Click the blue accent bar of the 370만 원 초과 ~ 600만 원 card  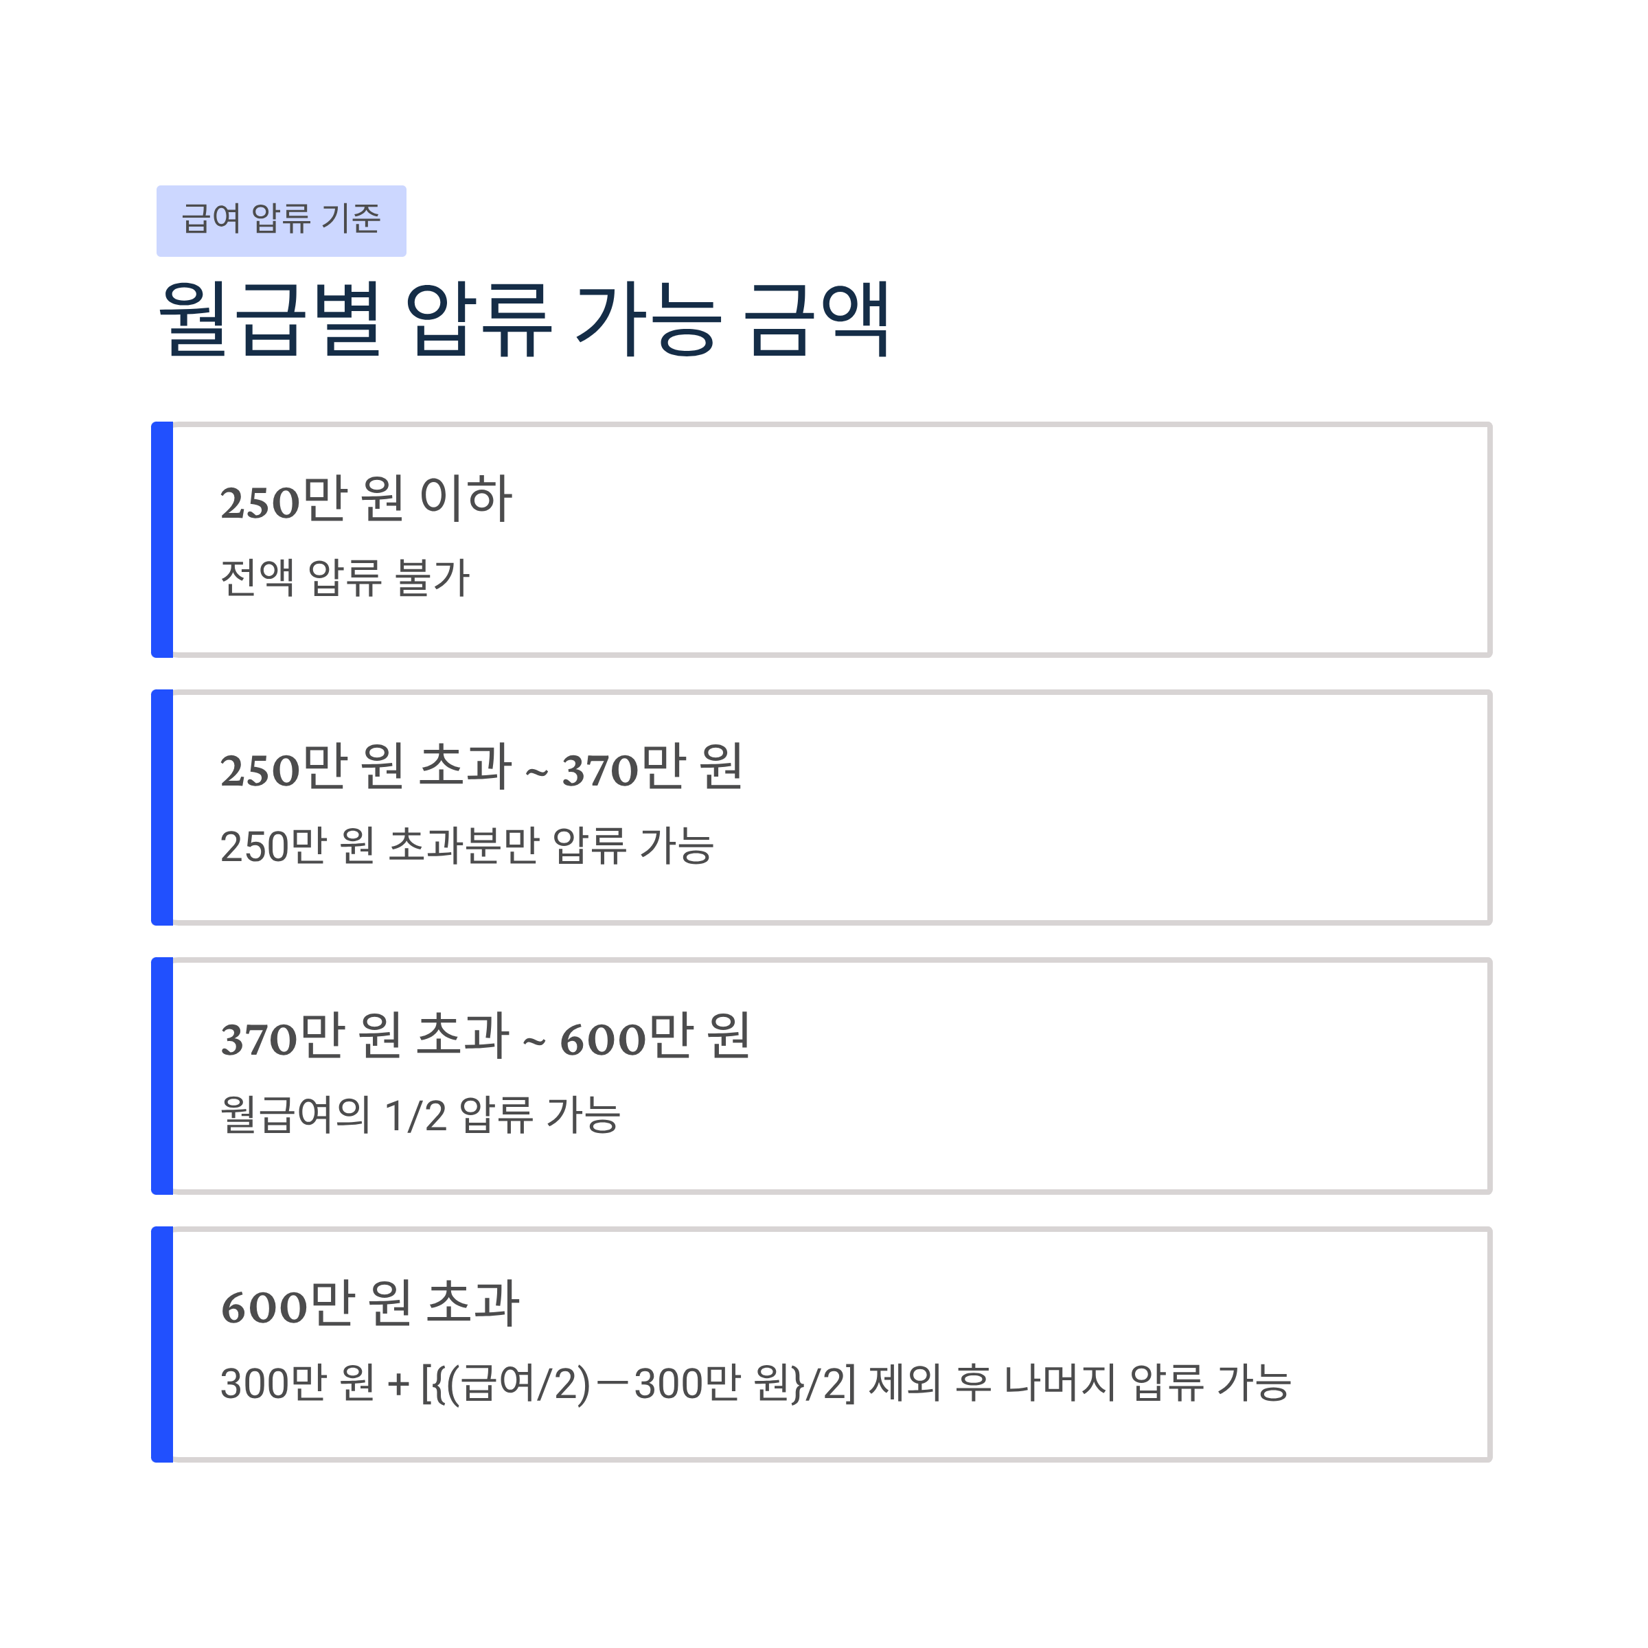(x=162, y=1075)
